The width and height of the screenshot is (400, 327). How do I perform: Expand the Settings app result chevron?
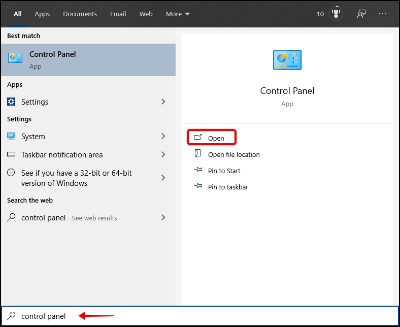click(x=163, y=102)
